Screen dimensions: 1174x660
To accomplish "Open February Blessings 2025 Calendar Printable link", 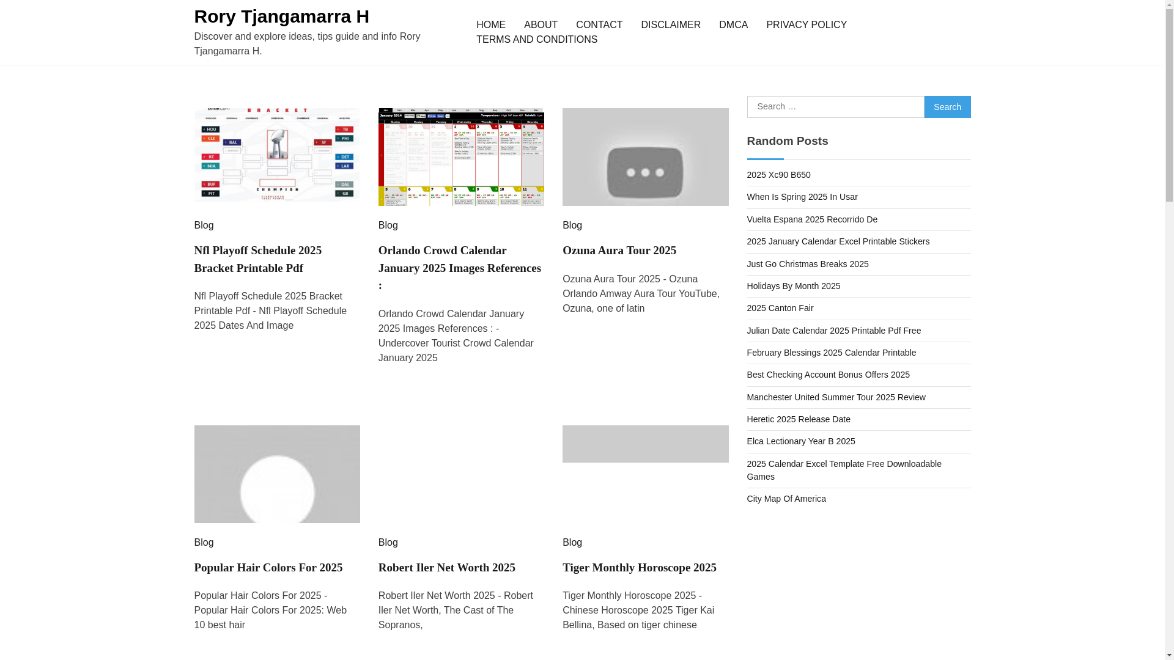I will pos(832,353).
